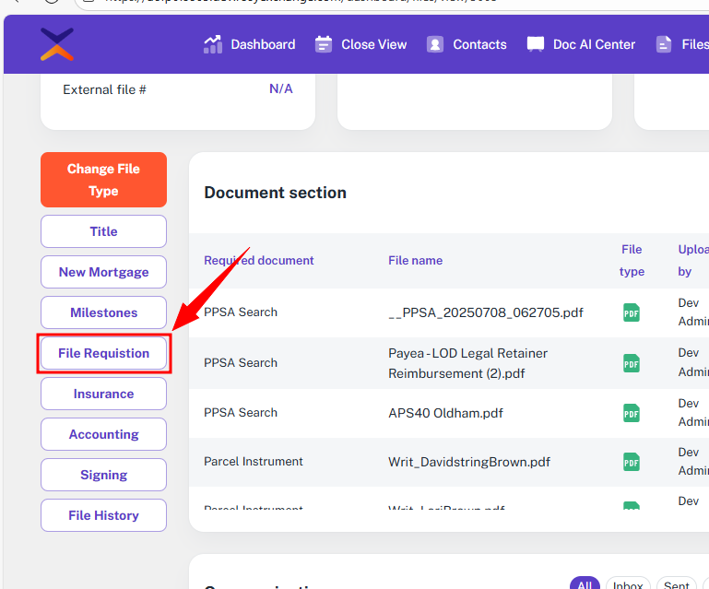Viewport: 709px width, 589px height.
Task: Click the app logo in header
Action: (x=57, y=44)
